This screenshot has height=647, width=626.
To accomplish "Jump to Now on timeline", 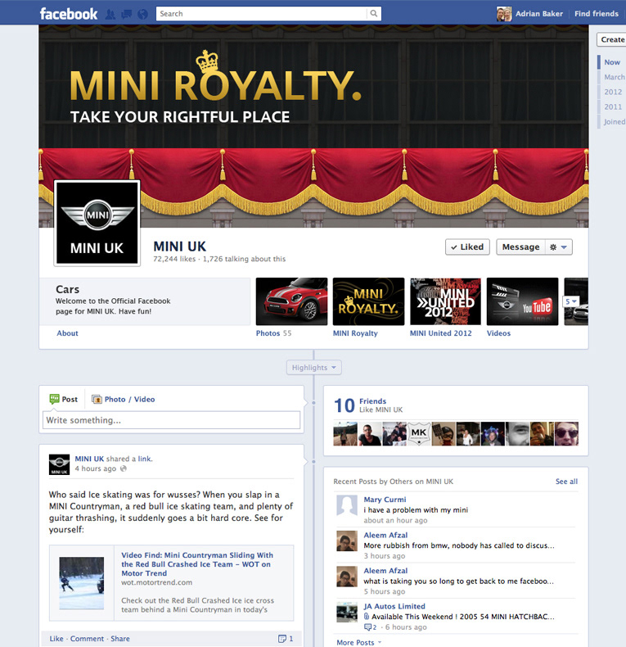I will (x=612, y=62).
